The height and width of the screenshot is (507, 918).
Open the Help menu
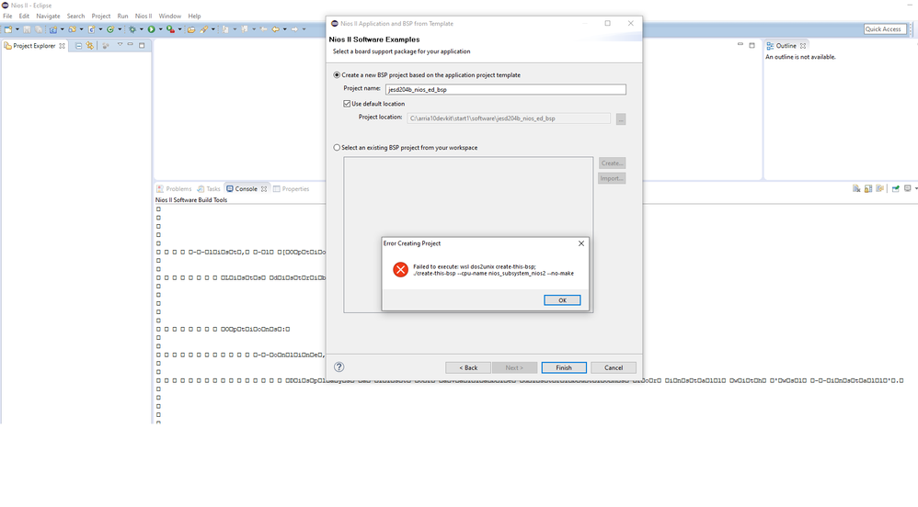point(194,17)
